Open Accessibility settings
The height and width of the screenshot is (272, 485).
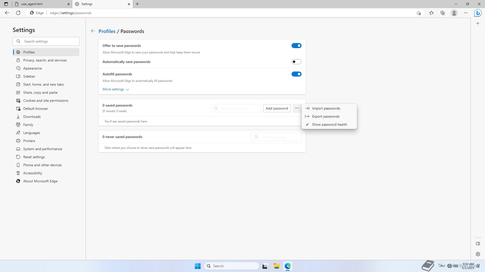[x=46, y=173]
